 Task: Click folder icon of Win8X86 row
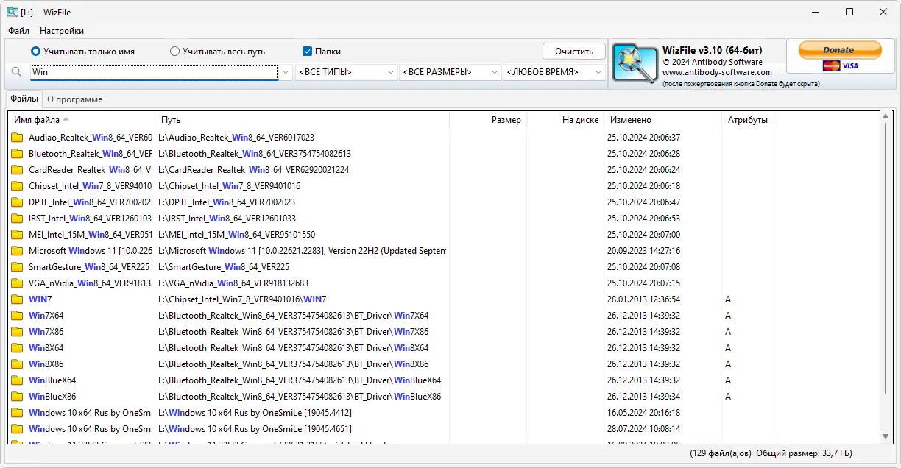click(17, 364)
